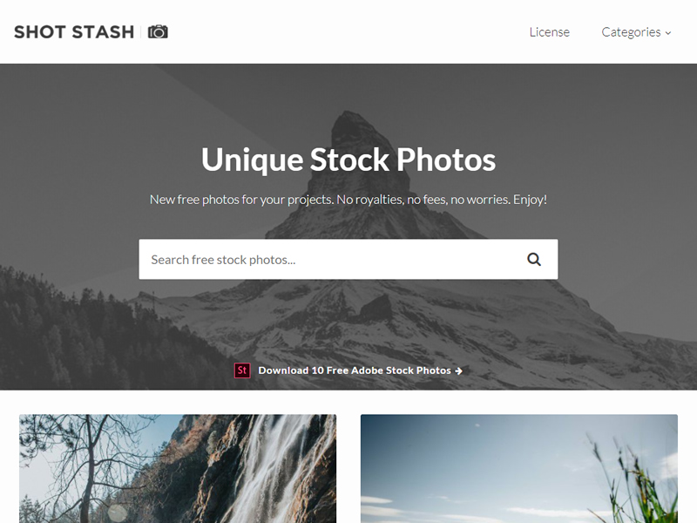Open the blue sky and grass photo

519,469
